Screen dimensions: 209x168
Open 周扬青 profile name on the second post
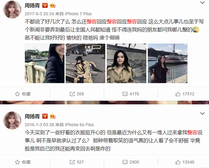(32, 116)
